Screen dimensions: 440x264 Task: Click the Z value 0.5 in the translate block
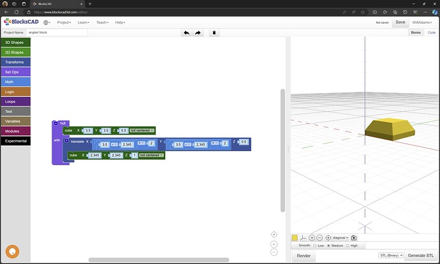[x=244, y=142]
